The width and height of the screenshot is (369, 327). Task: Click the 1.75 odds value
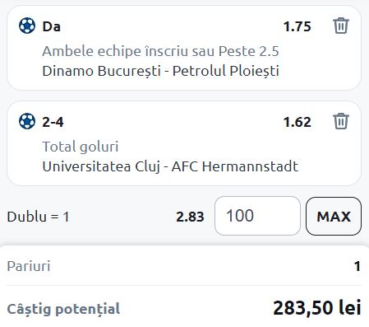[x=297, y=26]
